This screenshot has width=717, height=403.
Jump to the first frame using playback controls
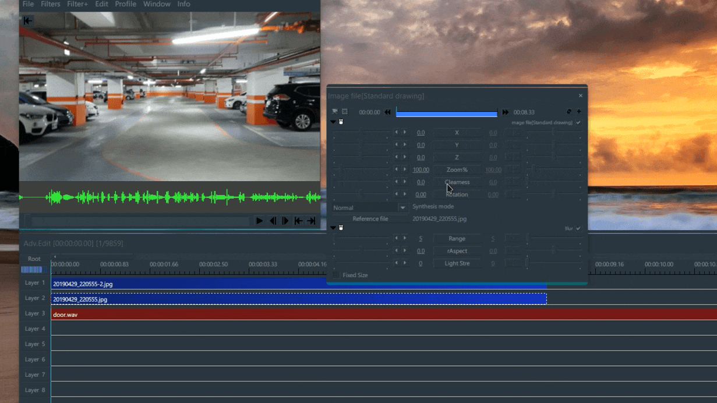298,221
